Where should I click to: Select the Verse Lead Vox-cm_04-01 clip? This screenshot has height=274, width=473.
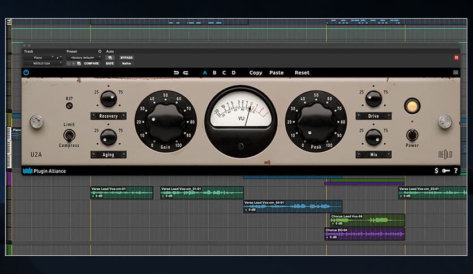tap(293, 207)
